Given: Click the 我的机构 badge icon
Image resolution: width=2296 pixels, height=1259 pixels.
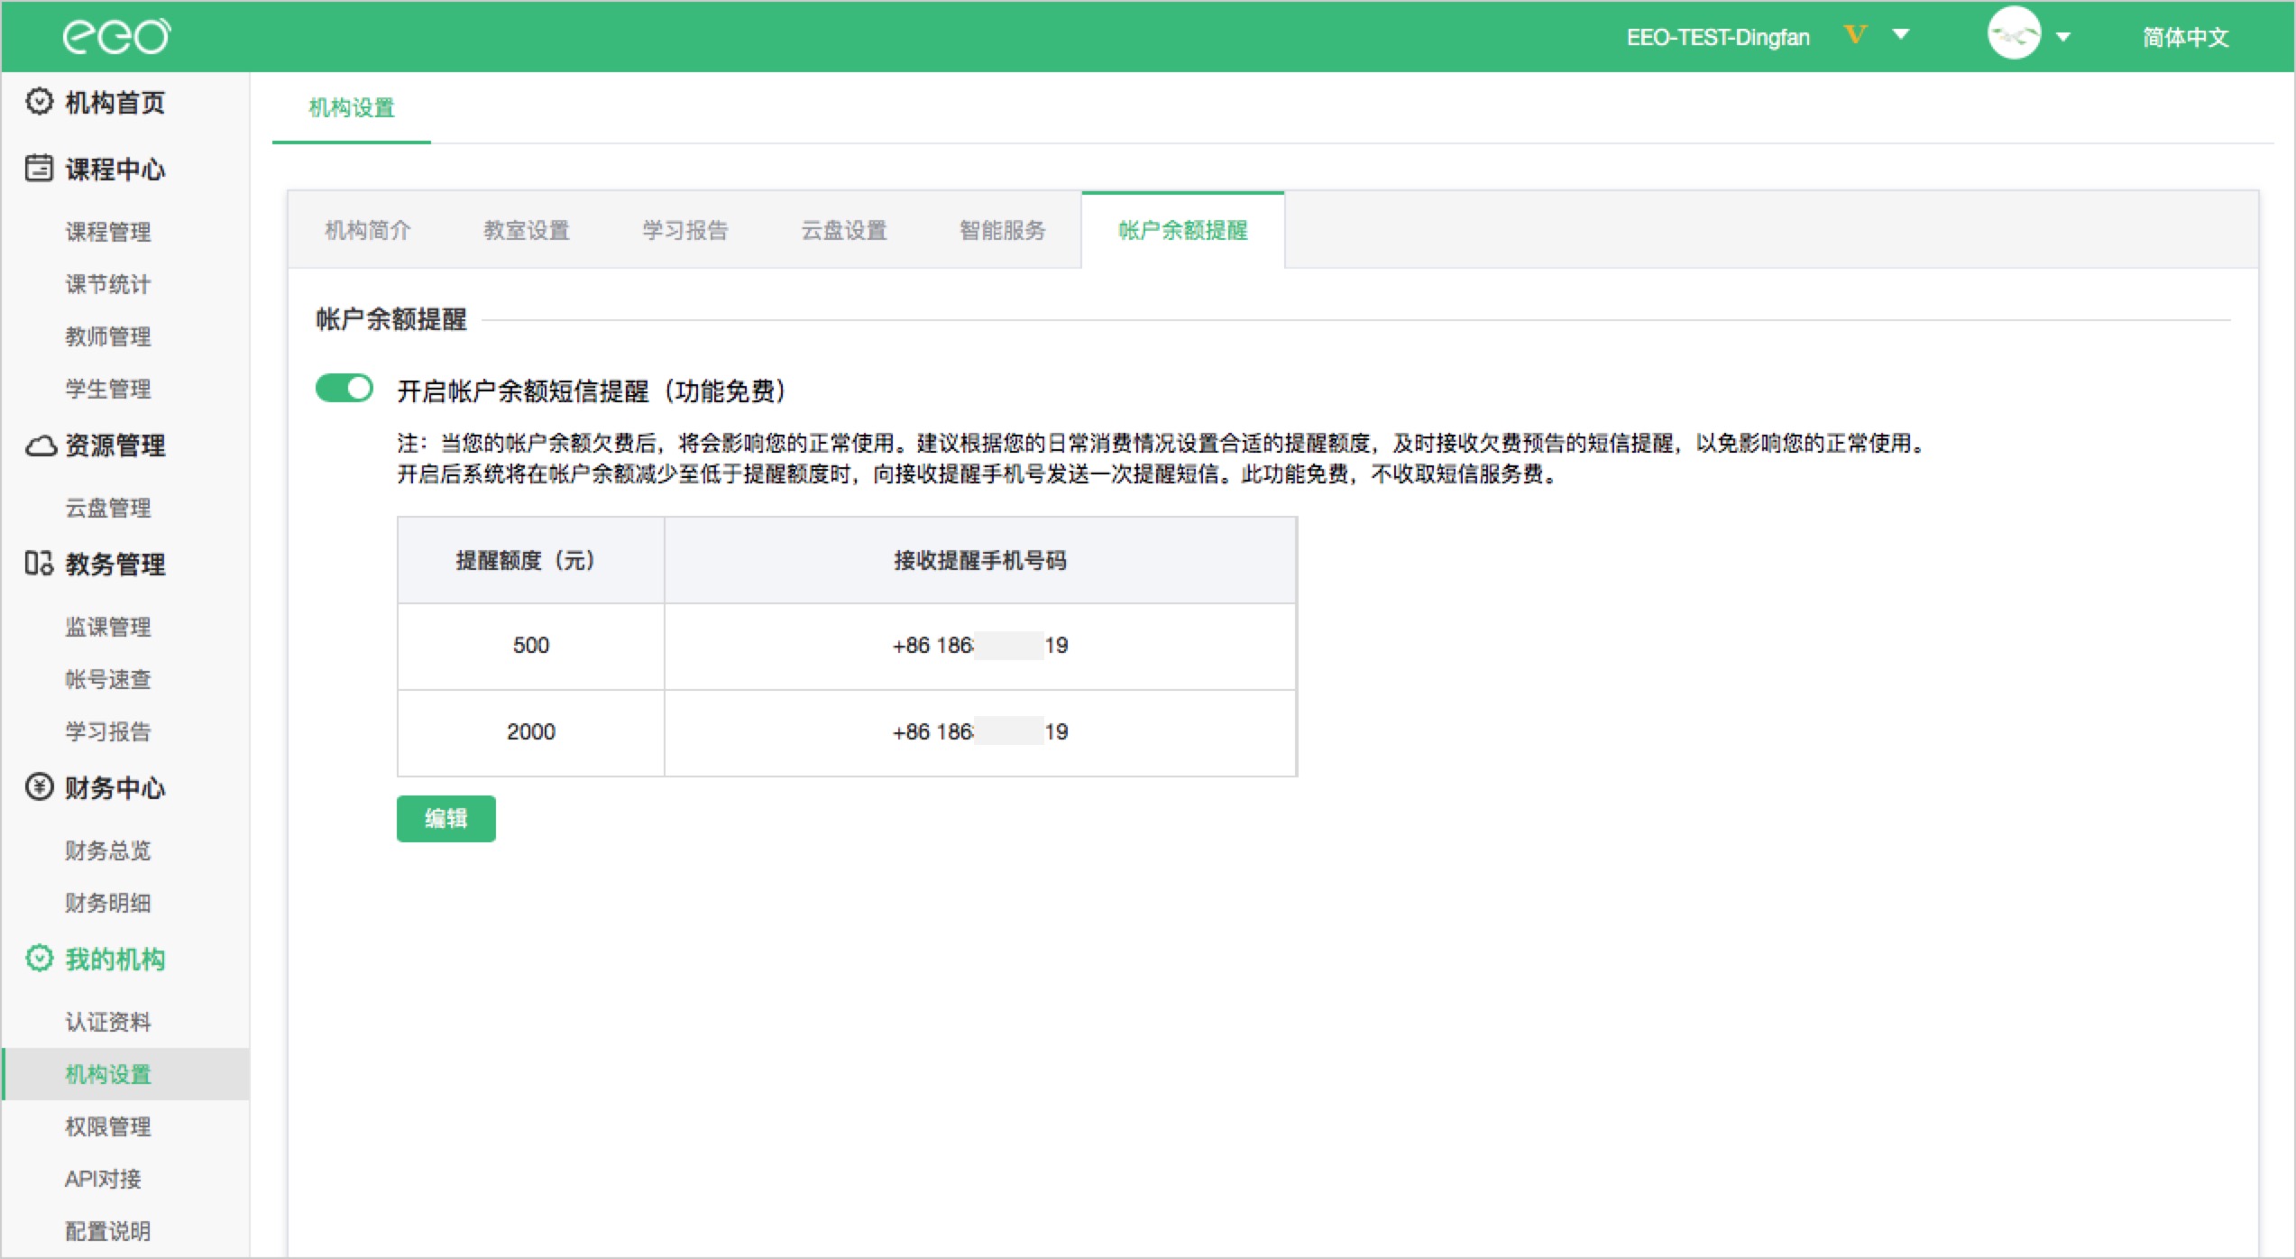Looking at the screenshot, I should [x=39, y=959].
